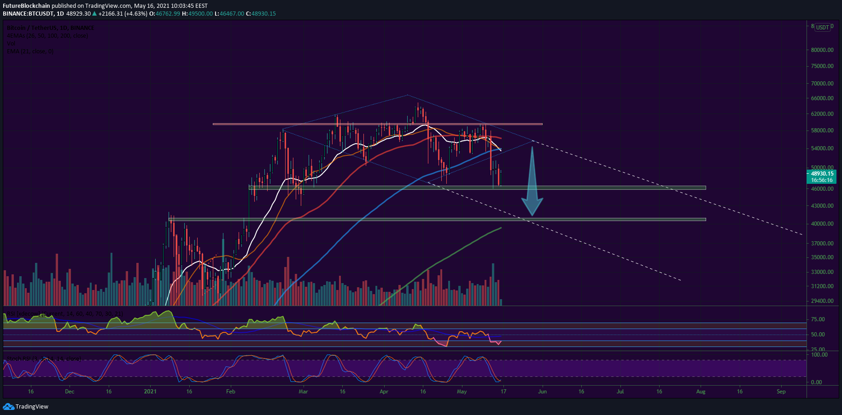The image size is (842, 415).
Task: Click the 16:56:16 bar countdown label
Action: pos(822,180)
